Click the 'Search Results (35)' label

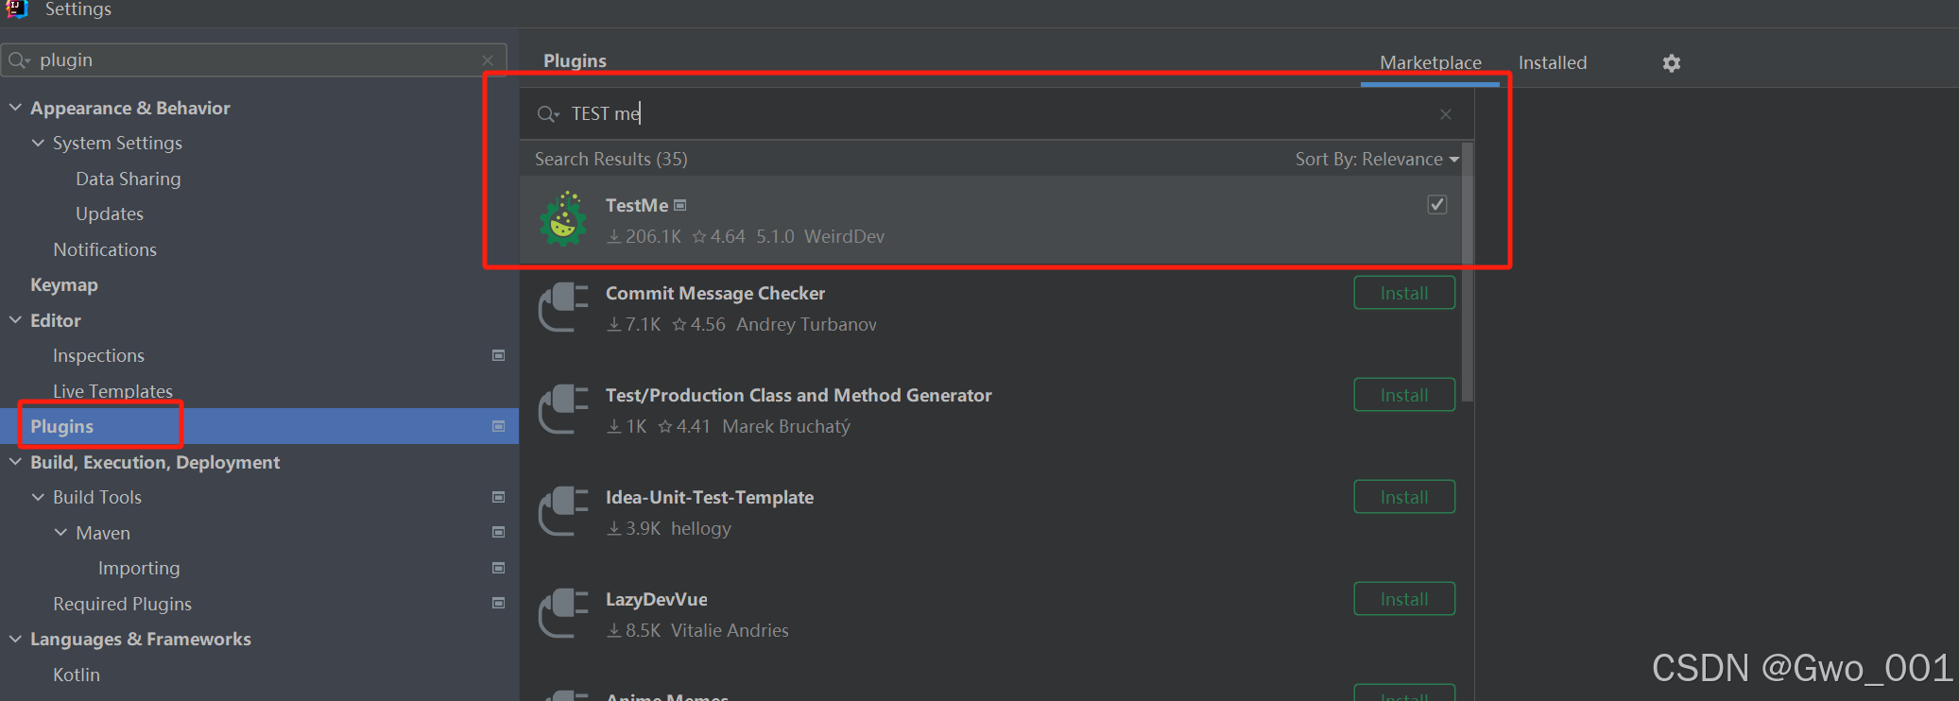pyautogui.click(x=610, y=159)
